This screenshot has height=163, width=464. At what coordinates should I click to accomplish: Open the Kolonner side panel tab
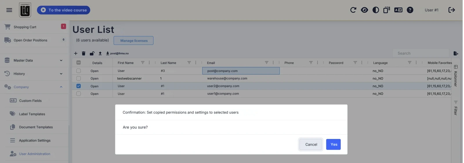[x=456, y=76]
